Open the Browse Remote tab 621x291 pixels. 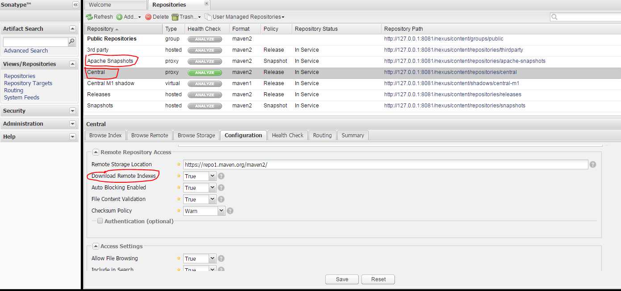pyautogui.click(x=150, y=135)
